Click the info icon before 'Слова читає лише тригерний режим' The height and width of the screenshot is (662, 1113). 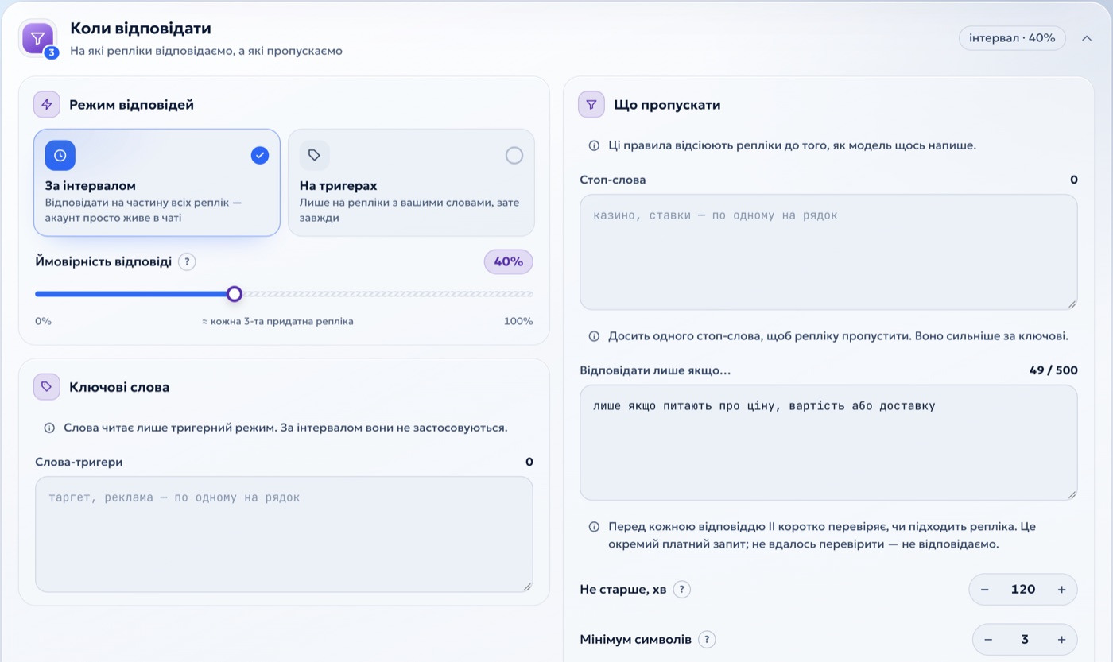pos(49,428)
